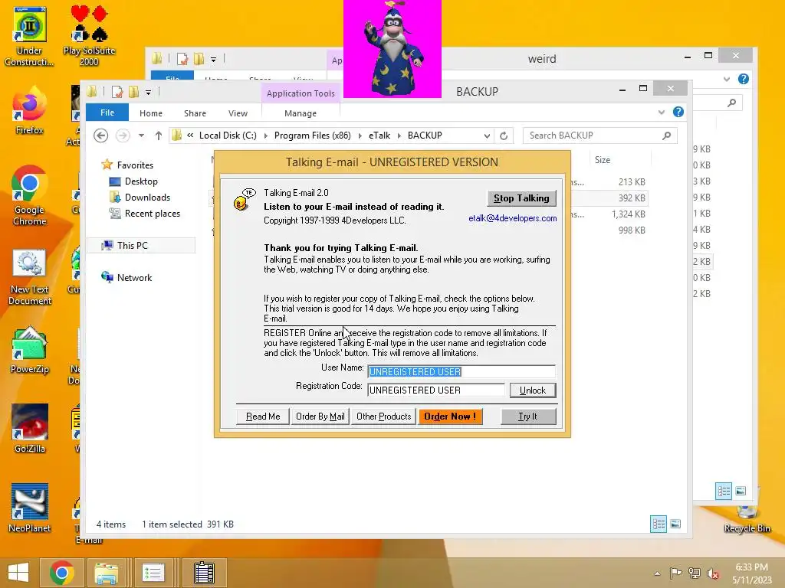Viewport: 785px width, 588px height.
Task: Select Recent places under Favorites
Action: pyautogui.click(x=153, y=214)
